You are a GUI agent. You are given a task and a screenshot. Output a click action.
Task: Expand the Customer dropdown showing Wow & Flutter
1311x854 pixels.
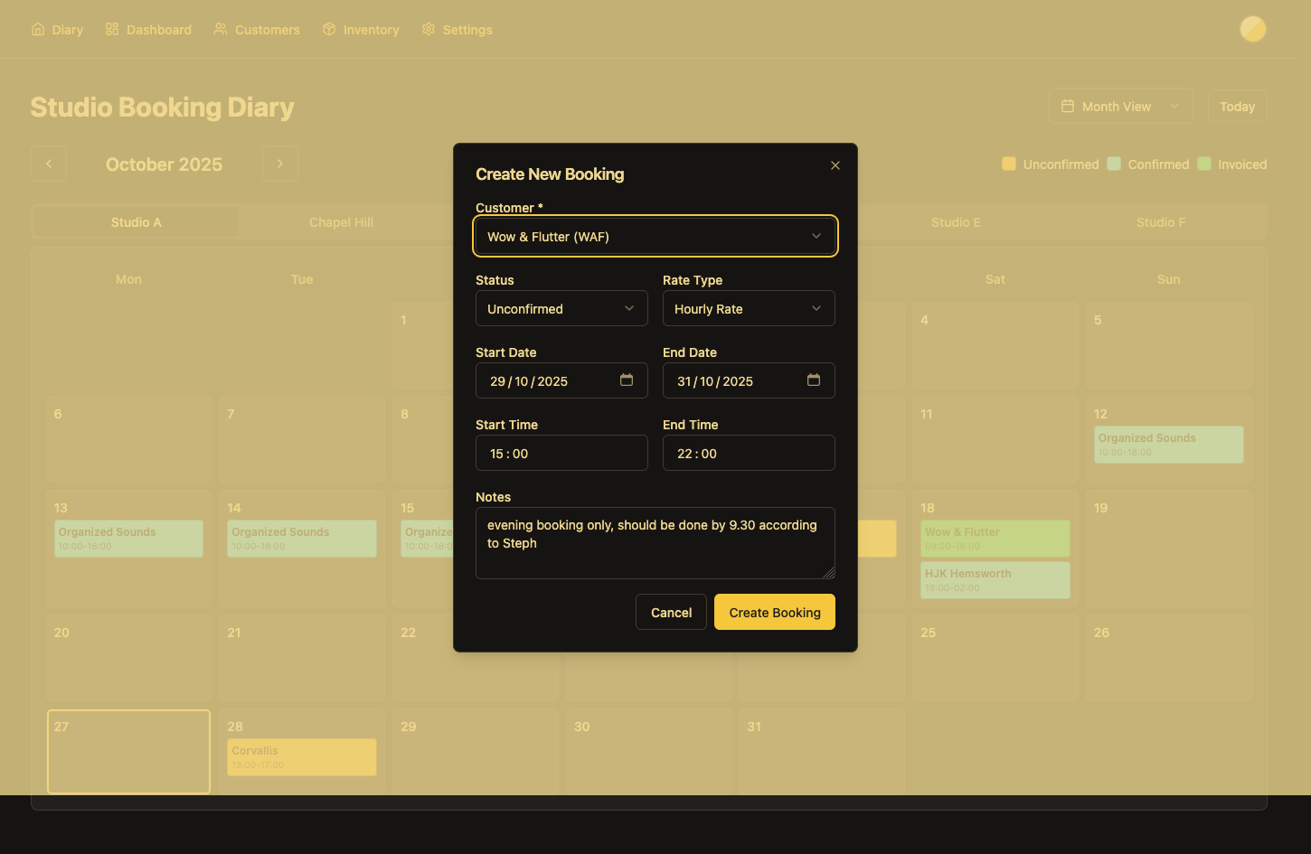click(655, 236)
